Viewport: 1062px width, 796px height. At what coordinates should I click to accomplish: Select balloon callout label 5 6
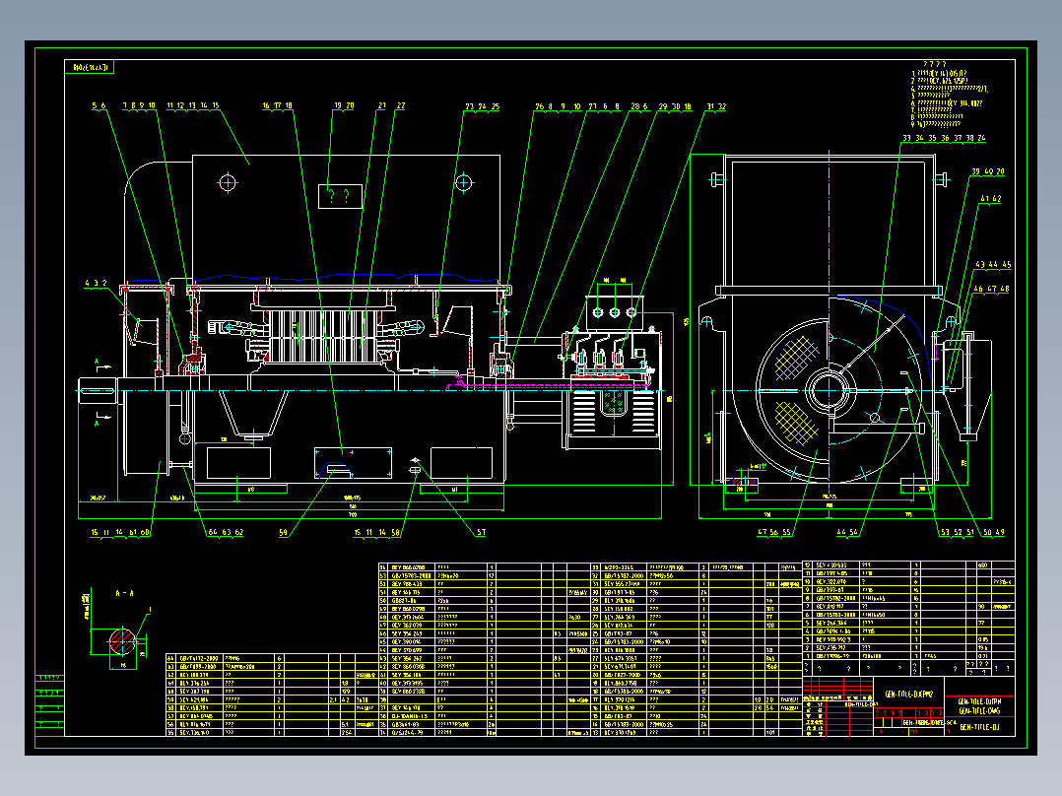[x=99, y=105]
